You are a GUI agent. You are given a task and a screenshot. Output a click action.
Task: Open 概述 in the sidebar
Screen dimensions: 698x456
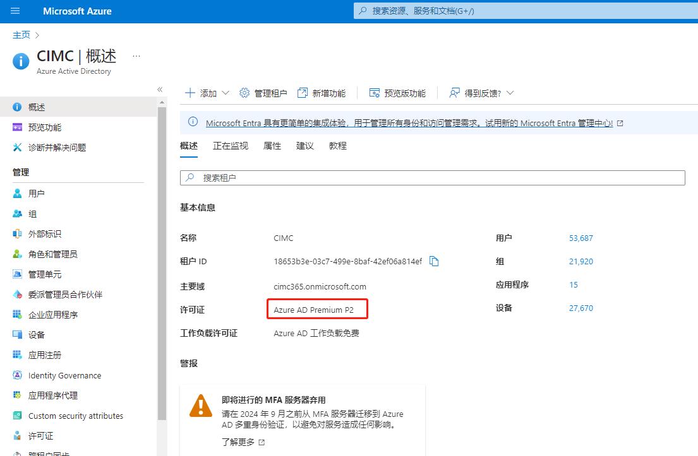78,107
